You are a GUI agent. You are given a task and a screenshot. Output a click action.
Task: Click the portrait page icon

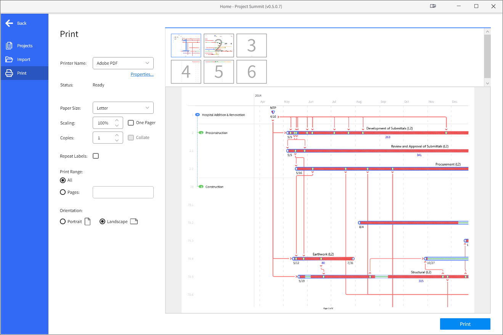click(88, 222)
